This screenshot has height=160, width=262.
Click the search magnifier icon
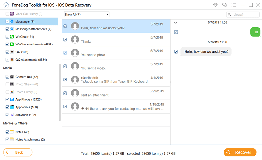click(230, 14)
